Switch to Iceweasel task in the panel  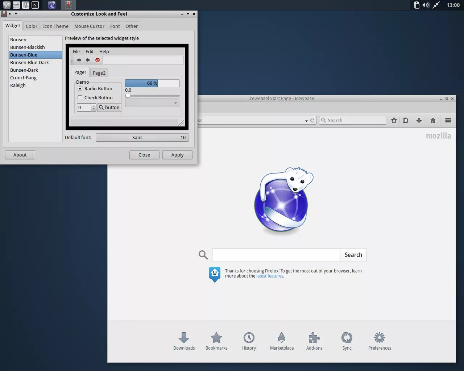coord(52,5)
